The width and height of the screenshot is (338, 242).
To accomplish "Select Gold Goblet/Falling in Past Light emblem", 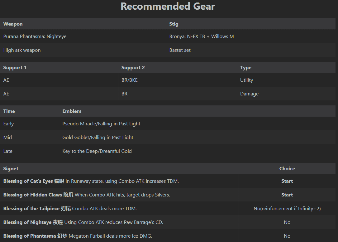I will (x=98, y=138).
